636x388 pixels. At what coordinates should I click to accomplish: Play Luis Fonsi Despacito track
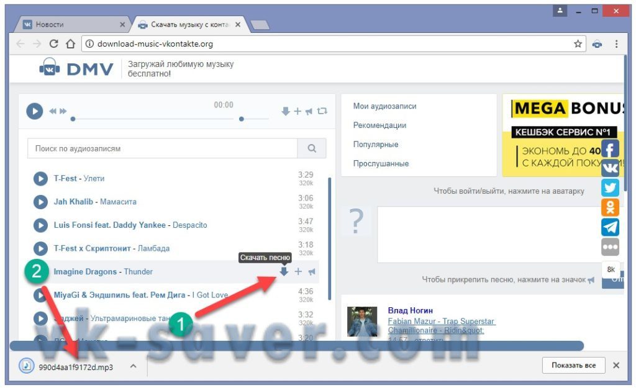pyautogui.click(x=40, y=225)
